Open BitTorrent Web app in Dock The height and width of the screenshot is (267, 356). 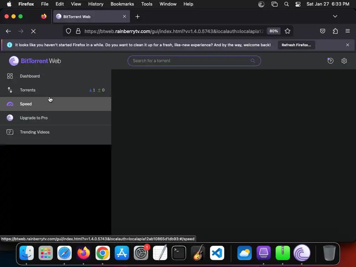(x=302, y=253)
